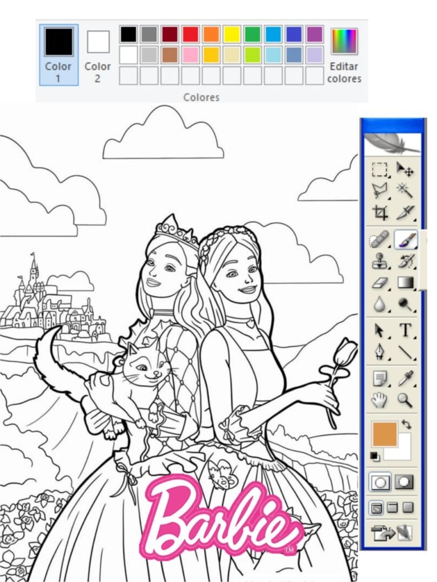The image size is (437, 582).
Task: Select the Polygonal Lasso tool
Action: (380, 191)
